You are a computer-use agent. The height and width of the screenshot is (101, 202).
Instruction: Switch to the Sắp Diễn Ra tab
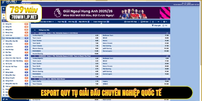pos(84,22)
